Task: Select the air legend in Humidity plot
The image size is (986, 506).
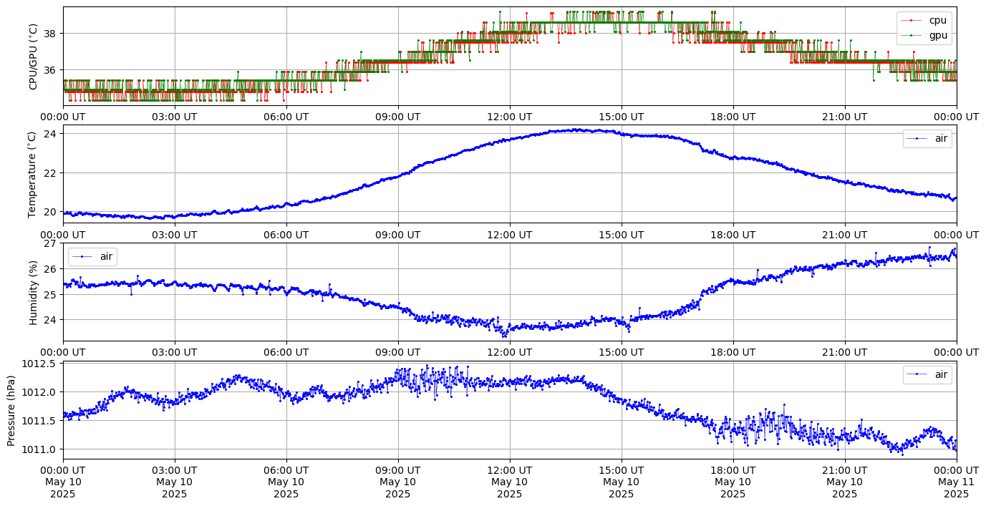Action: (x=92, y=256)
